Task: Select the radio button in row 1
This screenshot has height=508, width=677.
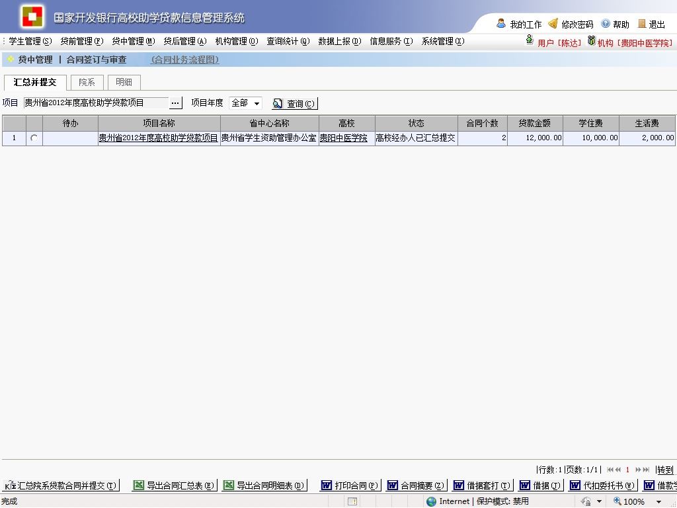Action: pos(34,138)
